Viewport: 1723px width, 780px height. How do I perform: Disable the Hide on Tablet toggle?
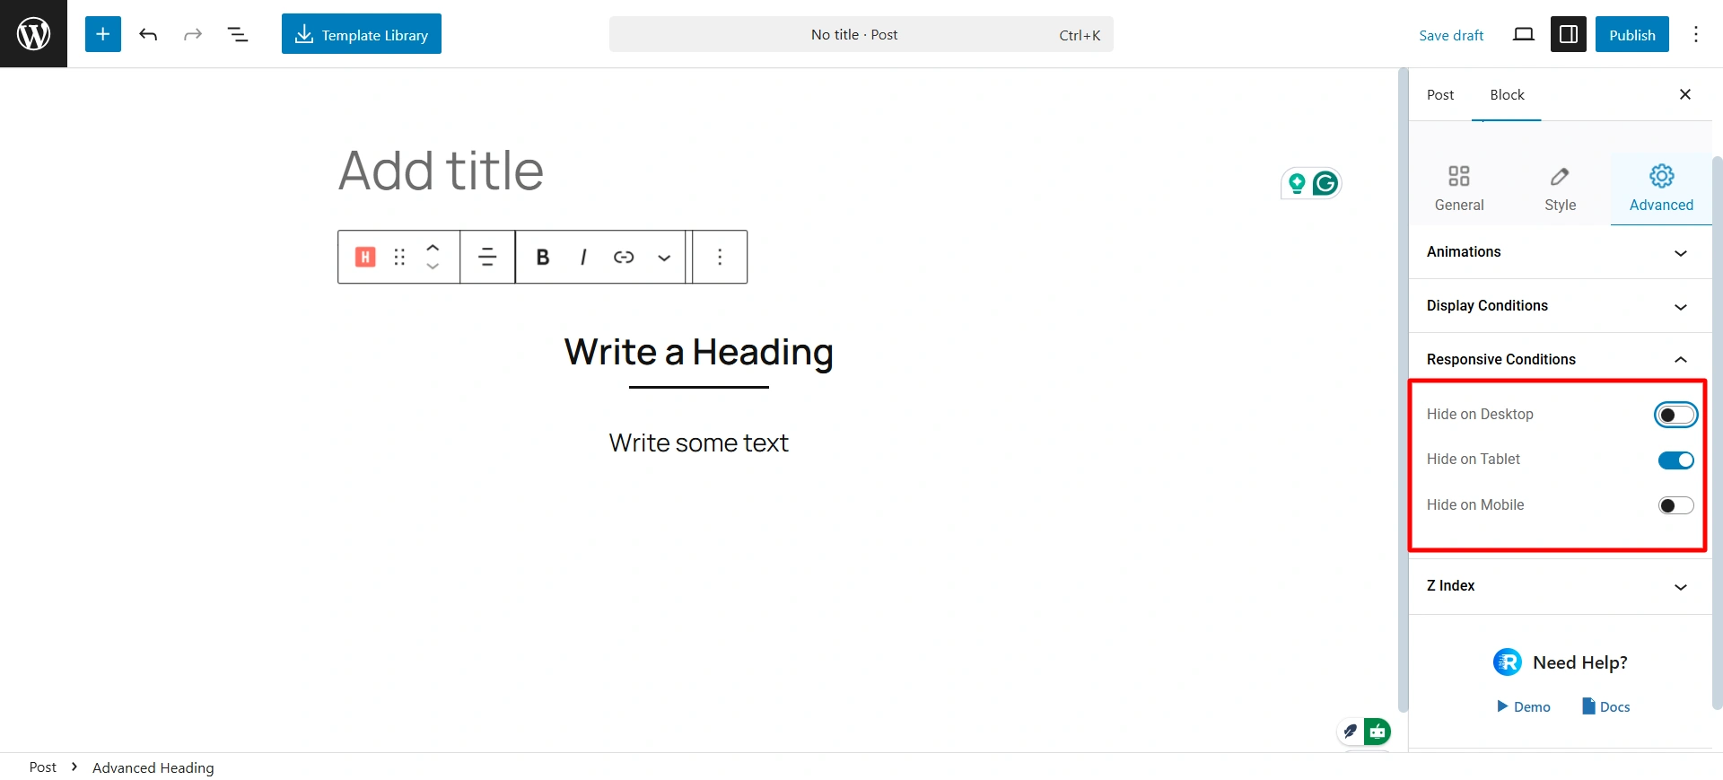[x=1675, y=460]
